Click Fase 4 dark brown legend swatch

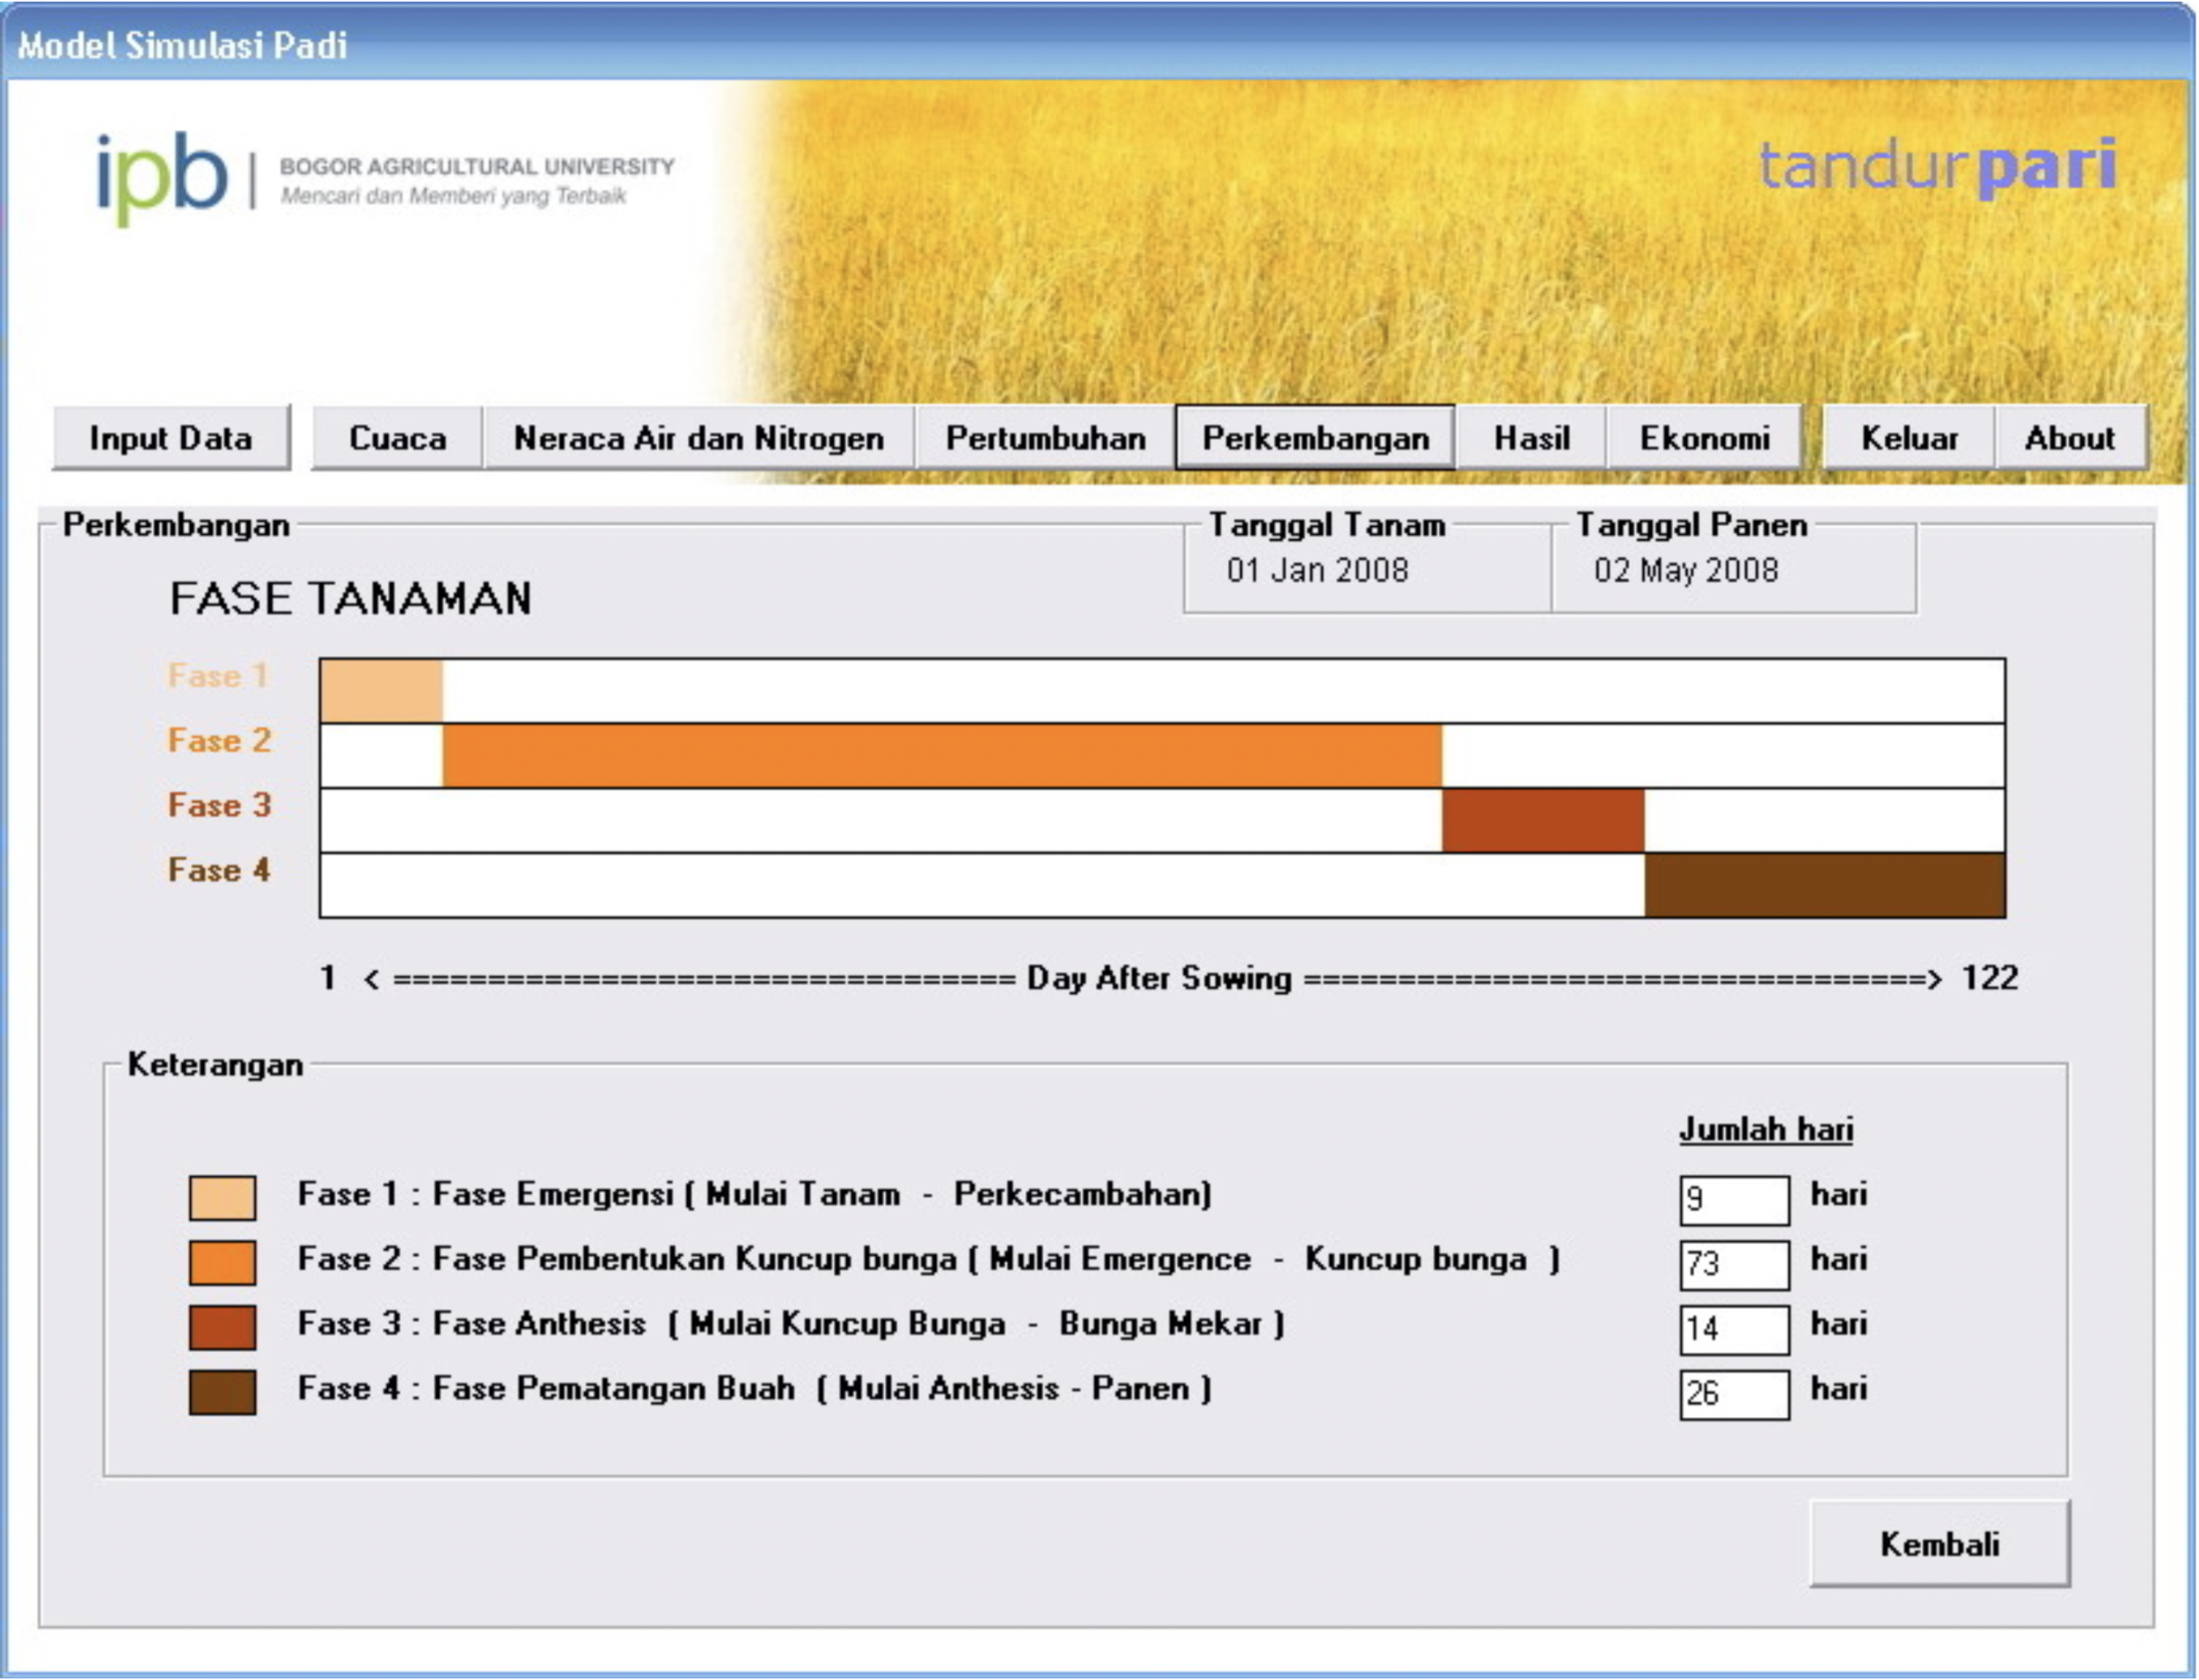coord(222,1392)
